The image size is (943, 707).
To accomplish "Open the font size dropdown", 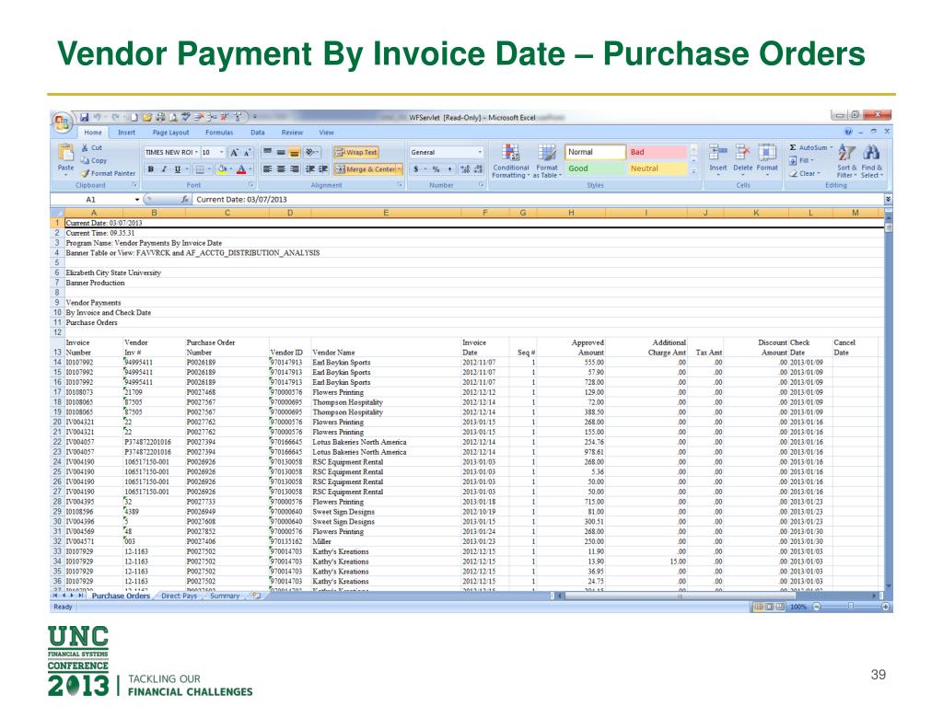I will [221, 153].
